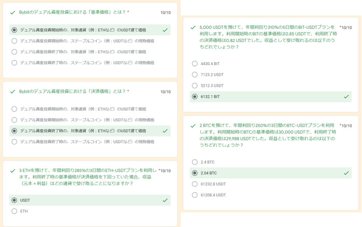Click correct-answer checkmark in 2.04 BTC row
This screenshot has height=227, width=362.
(346, 173)
